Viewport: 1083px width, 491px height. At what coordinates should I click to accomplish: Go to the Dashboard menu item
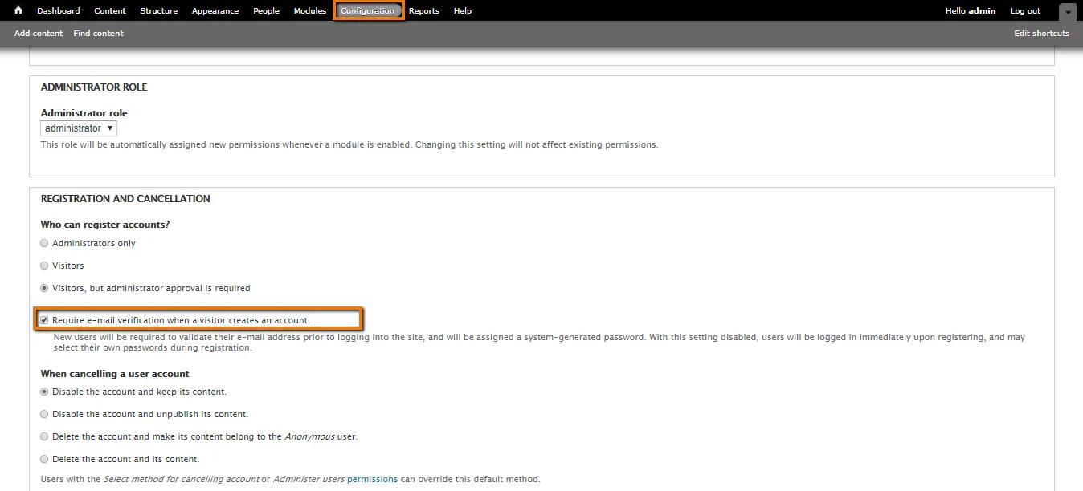click(x=59, y=11)
